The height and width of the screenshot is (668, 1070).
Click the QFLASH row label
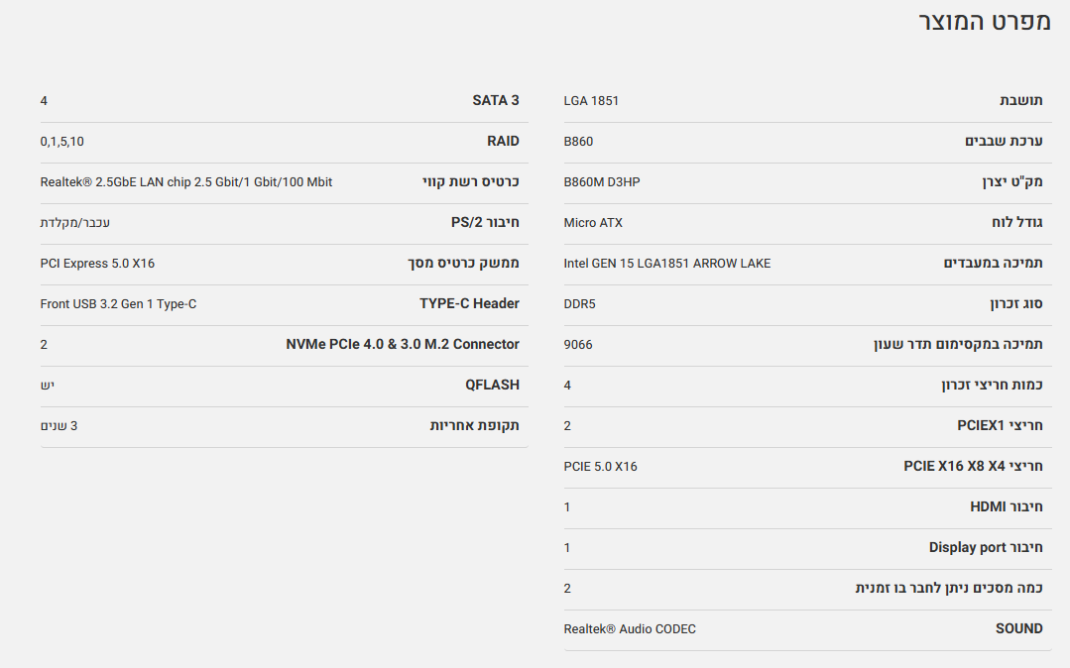click(492, 385)
